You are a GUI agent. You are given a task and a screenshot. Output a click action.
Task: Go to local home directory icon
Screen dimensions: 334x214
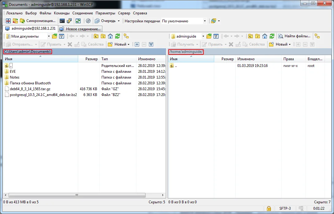(x=110, y=36)
